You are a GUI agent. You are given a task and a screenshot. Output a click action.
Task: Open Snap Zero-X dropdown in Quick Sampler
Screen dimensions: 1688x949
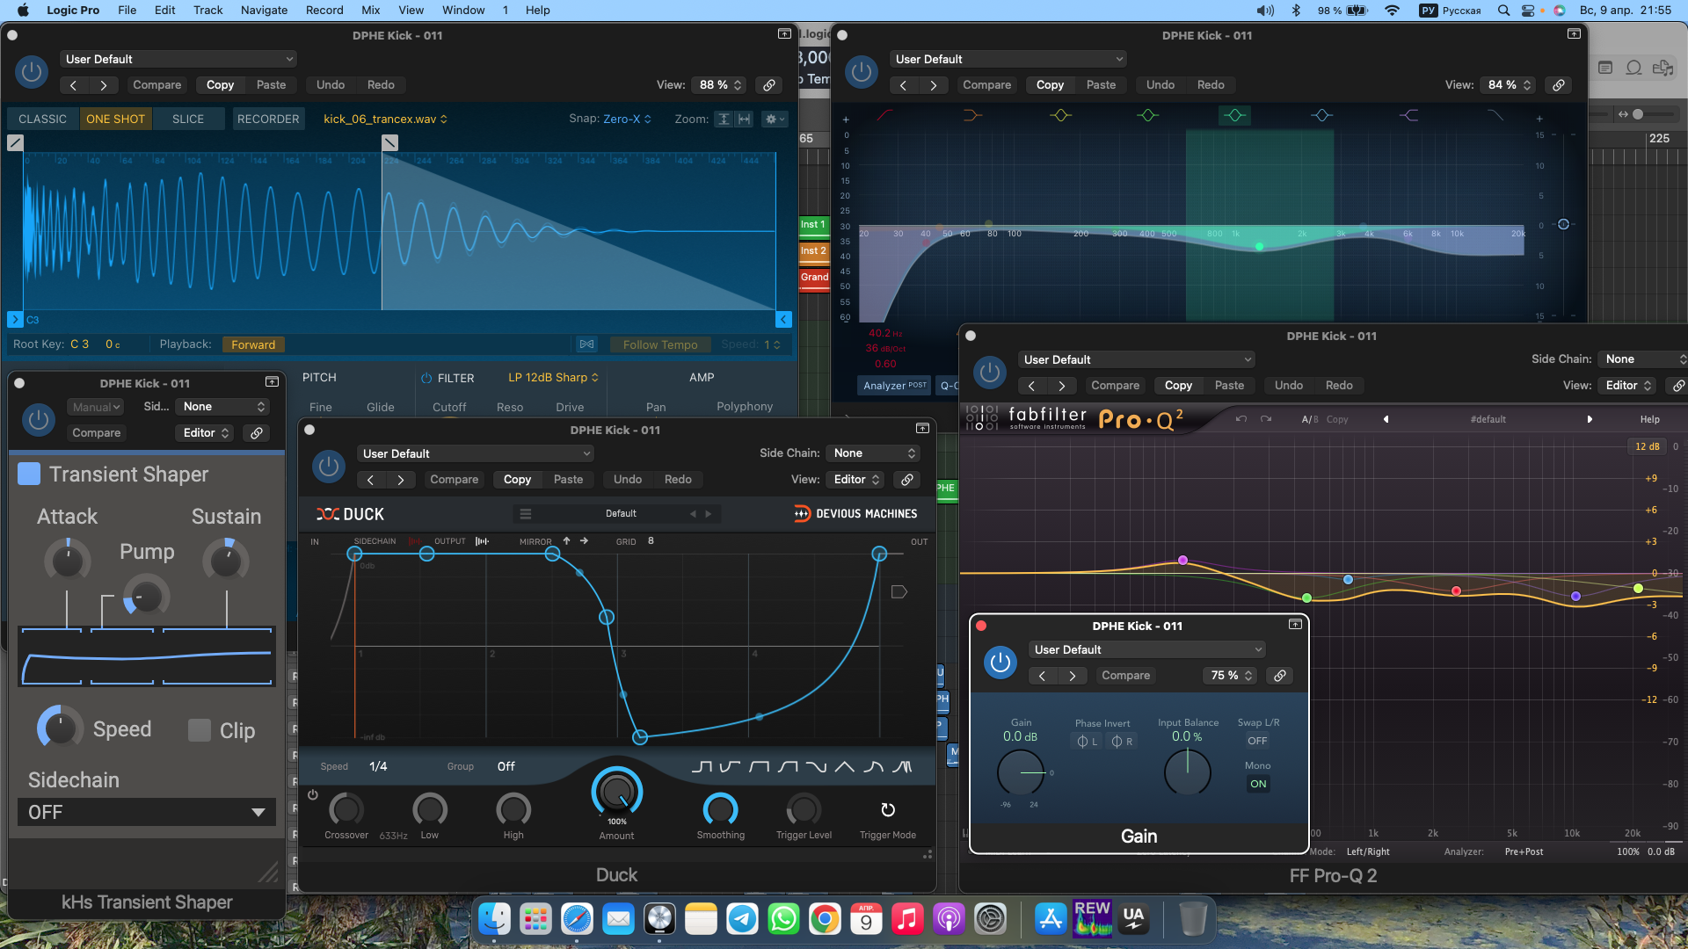click(x=627, y=120)
